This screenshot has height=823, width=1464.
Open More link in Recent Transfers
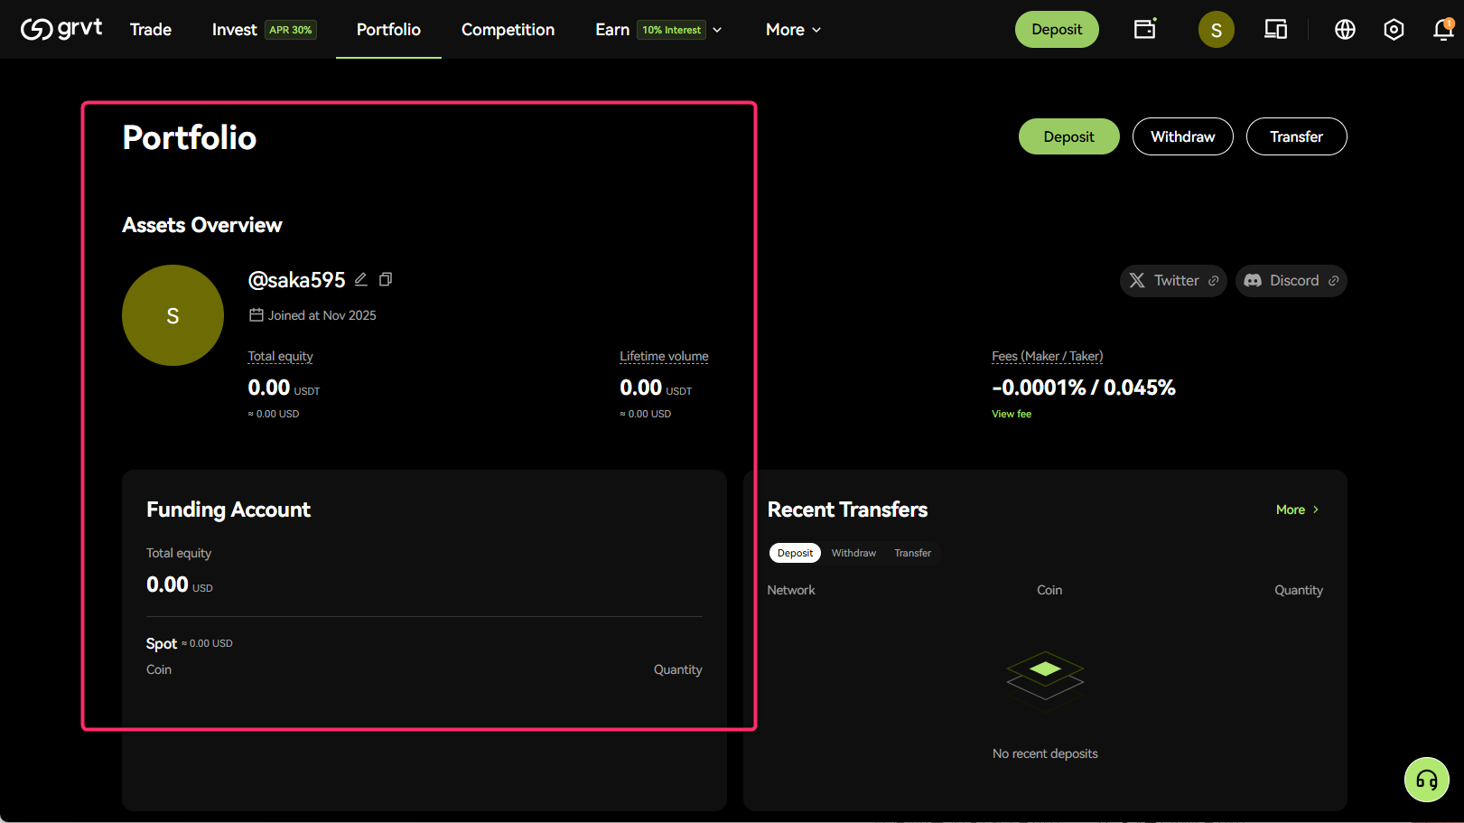[x=1297, y=510]
